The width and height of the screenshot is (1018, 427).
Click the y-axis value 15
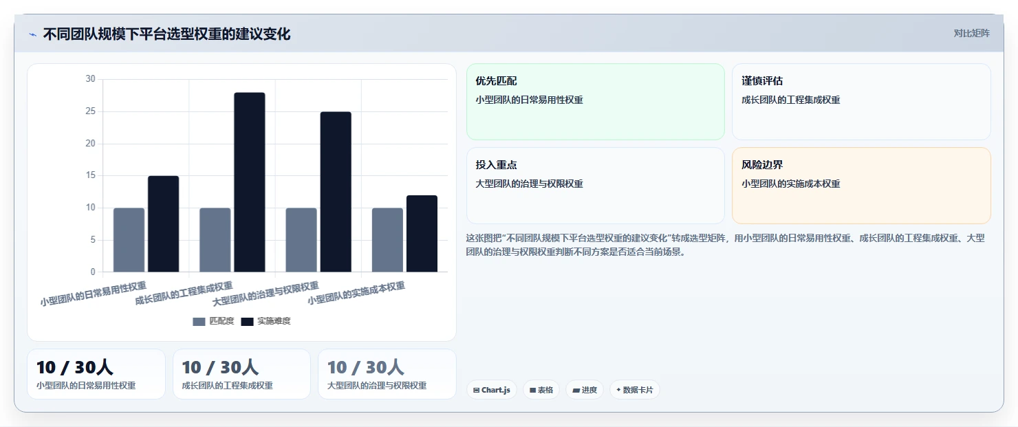click(x=90, y=175)
